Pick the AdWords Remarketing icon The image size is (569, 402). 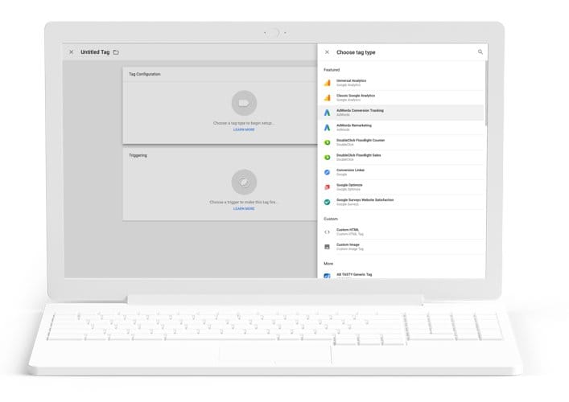[x=328, y=127]
